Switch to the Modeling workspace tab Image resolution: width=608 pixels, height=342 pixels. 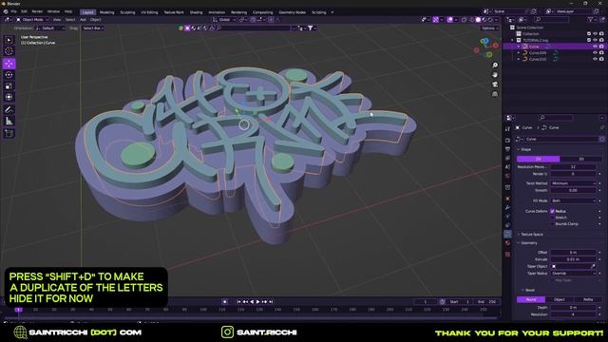(107, 12)
